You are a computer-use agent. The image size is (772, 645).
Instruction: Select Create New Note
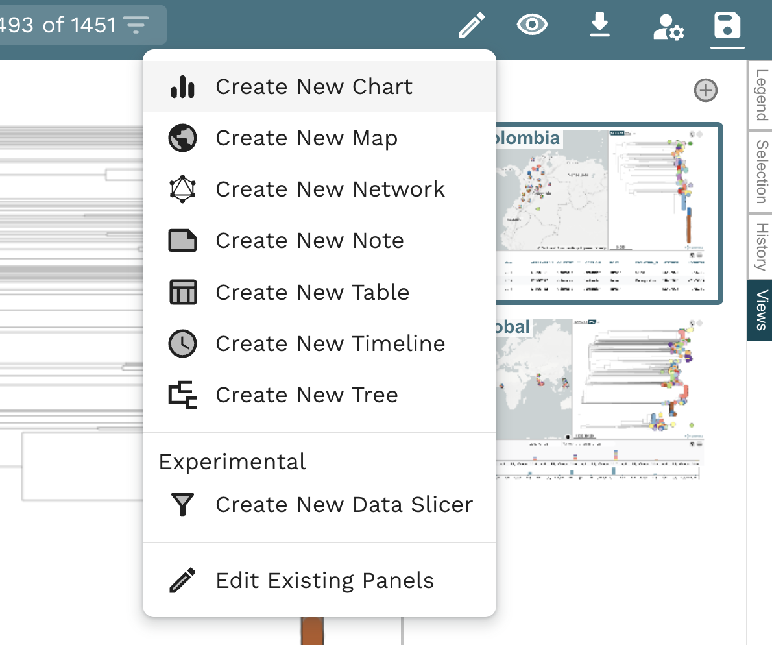pyautogui.click(x=320, y=241)
